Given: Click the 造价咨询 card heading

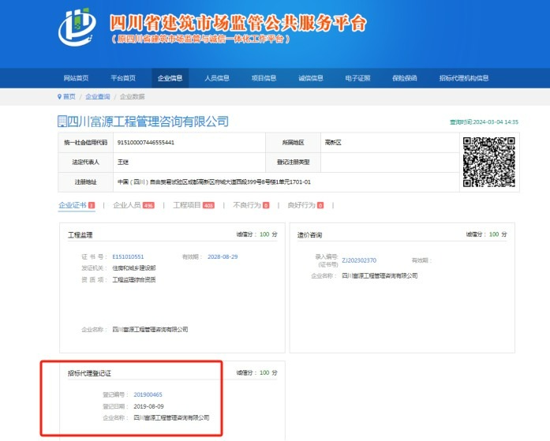Looking at the screenshot, I should (x=310, y=235).
